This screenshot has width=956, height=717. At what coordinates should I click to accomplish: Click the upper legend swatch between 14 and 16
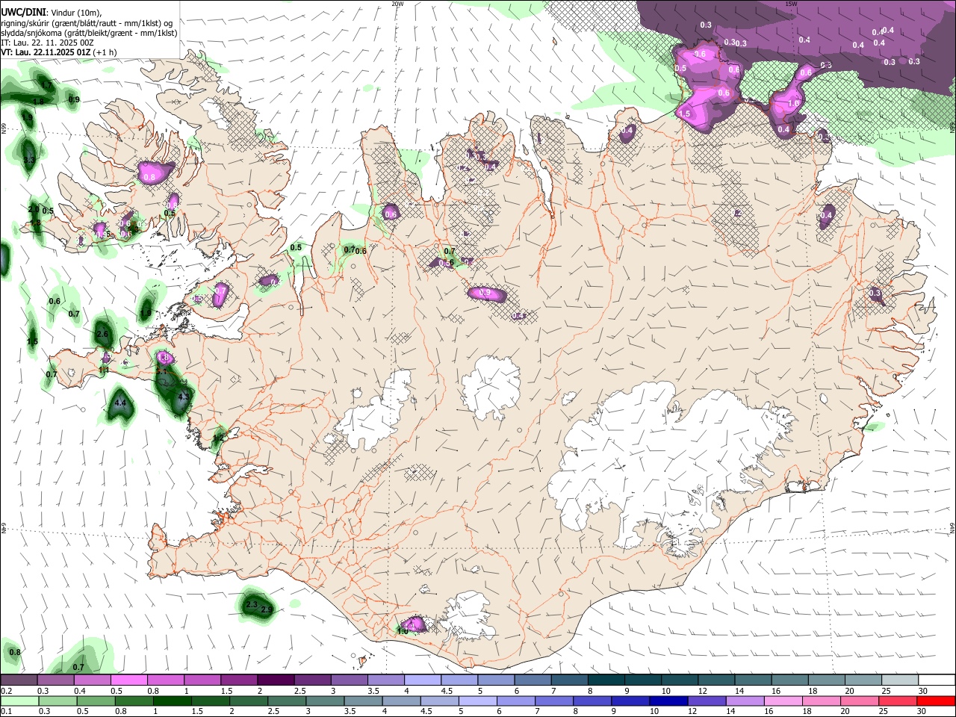[753, 680]
